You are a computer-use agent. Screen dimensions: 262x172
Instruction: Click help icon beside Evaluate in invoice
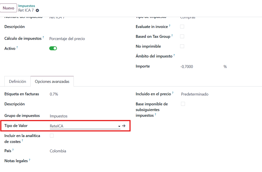click(170, 26)
